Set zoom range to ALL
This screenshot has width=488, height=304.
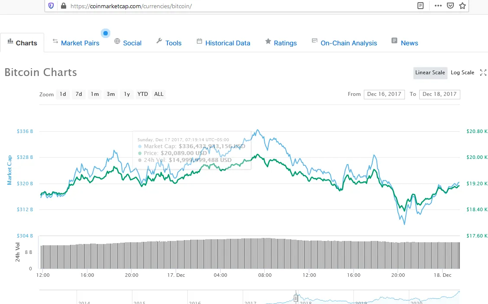159,94
